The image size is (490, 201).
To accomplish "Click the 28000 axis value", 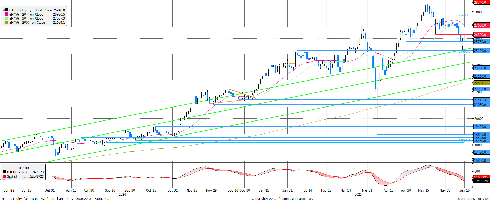I will coord(479,12).
